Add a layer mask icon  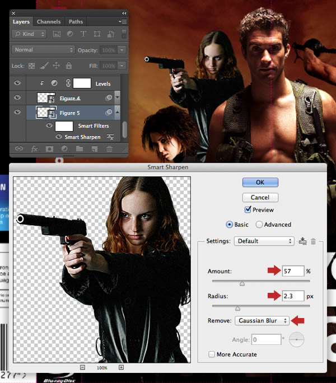(x=49, y=149)
